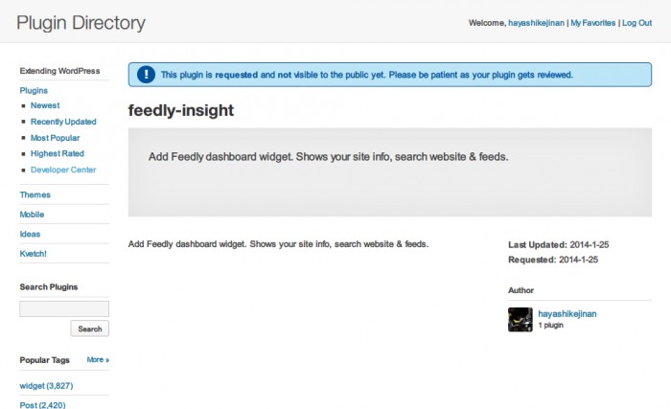Viewport: 671px width, 409px height.
Task: Navigate to Themes
Action: pos(35,194)
